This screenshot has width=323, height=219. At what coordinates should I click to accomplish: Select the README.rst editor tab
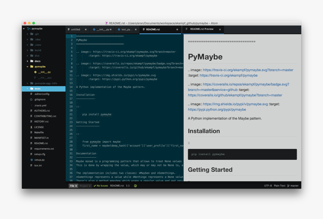(x=160, y=30)
